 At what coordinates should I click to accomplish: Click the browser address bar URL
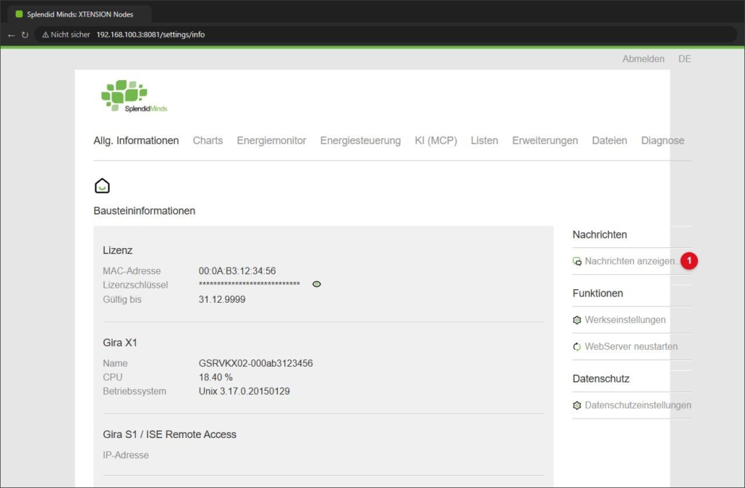150,35
